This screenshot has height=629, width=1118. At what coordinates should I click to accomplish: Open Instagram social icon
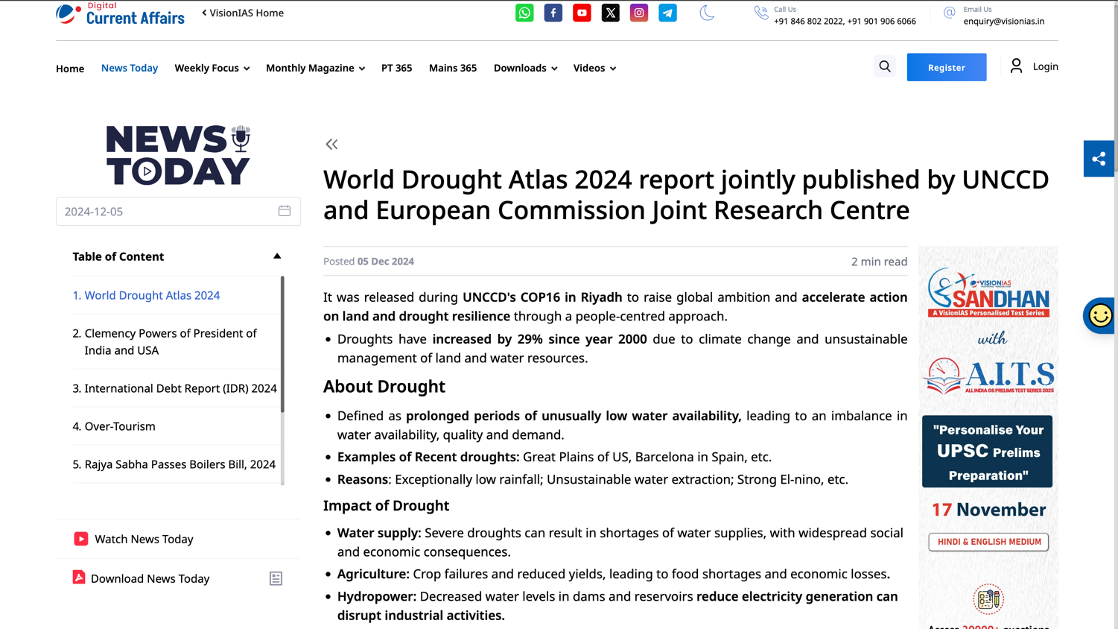[639, 13]
